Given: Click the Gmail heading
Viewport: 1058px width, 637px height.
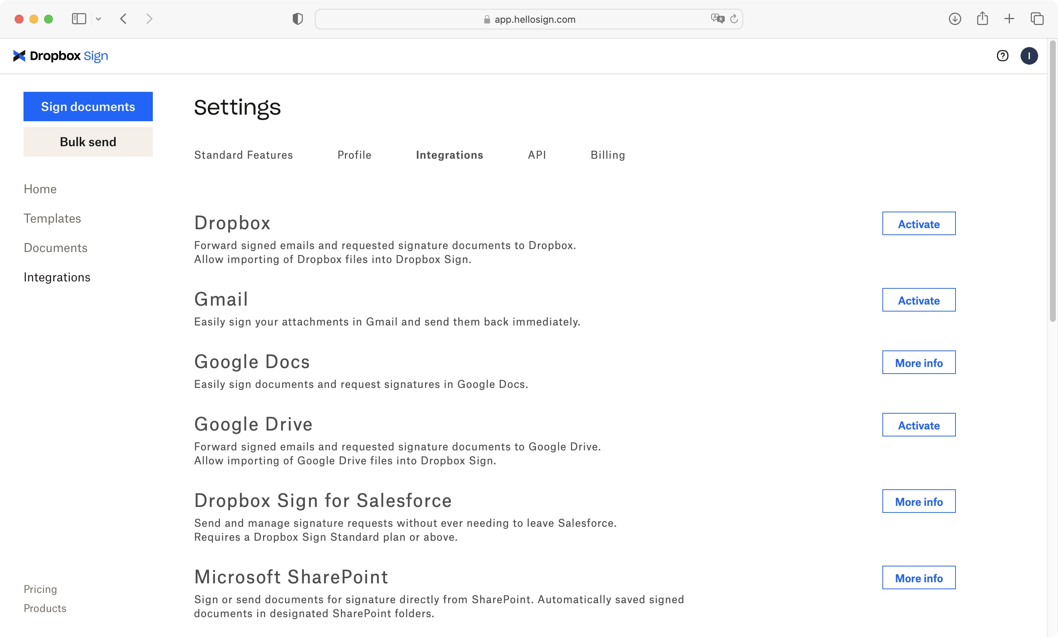Looking at the screenshot, I should click(221, 299).
